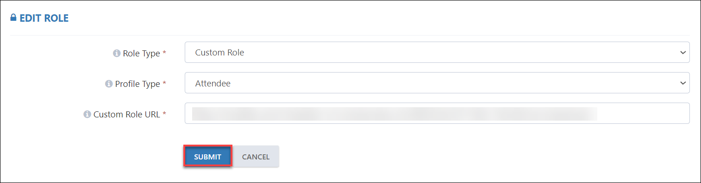Click the info icon next to Role Type

[x=117, y=53]
